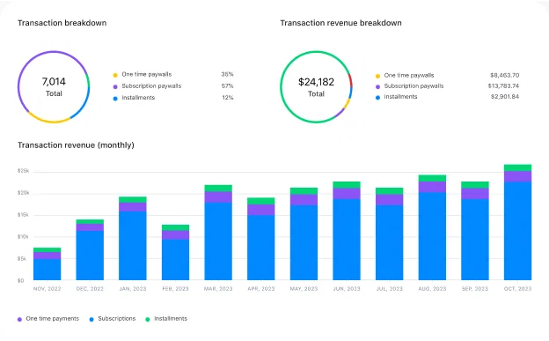Click 'Installments' label next to 12%
This screenshot has height=341, width=549.
pyautogui.click(x=138, y=98)
